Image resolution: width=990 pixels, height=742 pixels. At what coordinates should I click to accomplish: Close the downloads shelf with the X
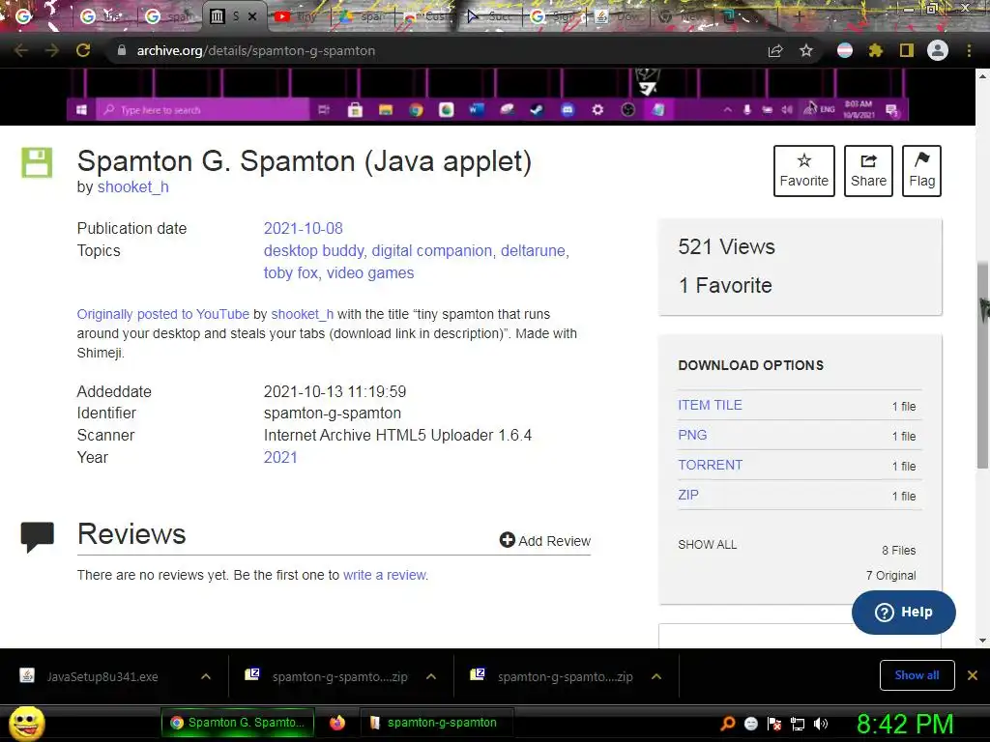click(973, 675)
